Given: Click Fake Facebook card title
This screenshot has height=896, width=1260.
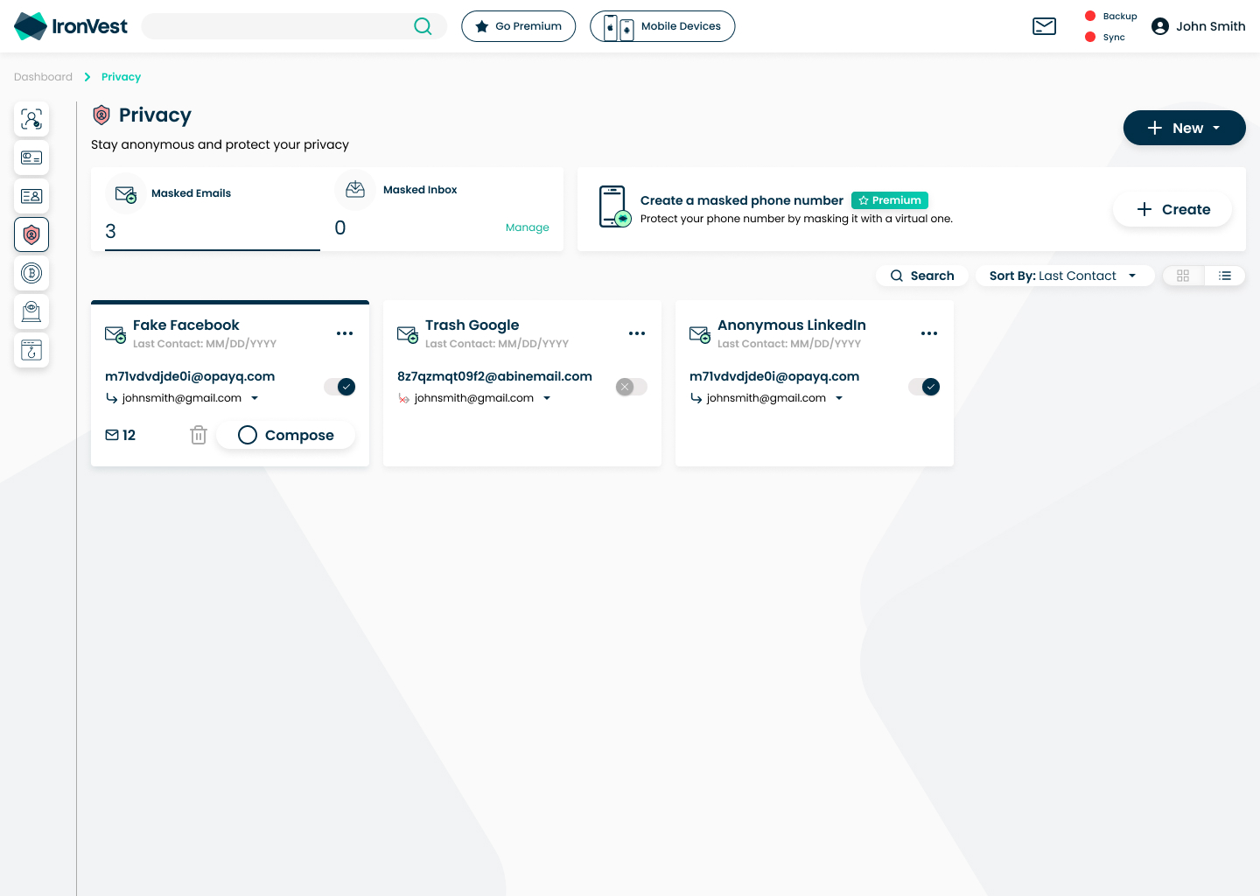Looking at the screenshot, I should 186,325.
